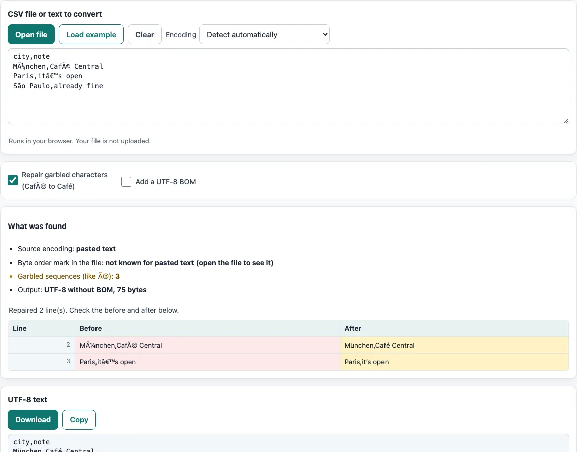Image resolution: width=577 pixels, height=452 pixels.
Task: Click the 'Repaired 2 line(s)' message
Action: click(93, 310)
